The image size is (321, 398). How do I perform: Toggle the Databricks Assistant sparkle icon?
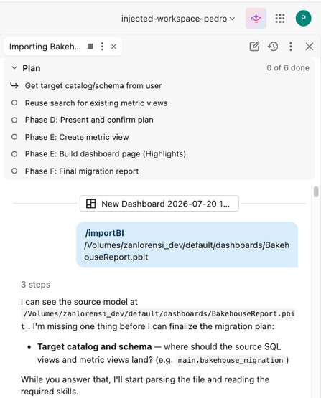coord(256,18)
